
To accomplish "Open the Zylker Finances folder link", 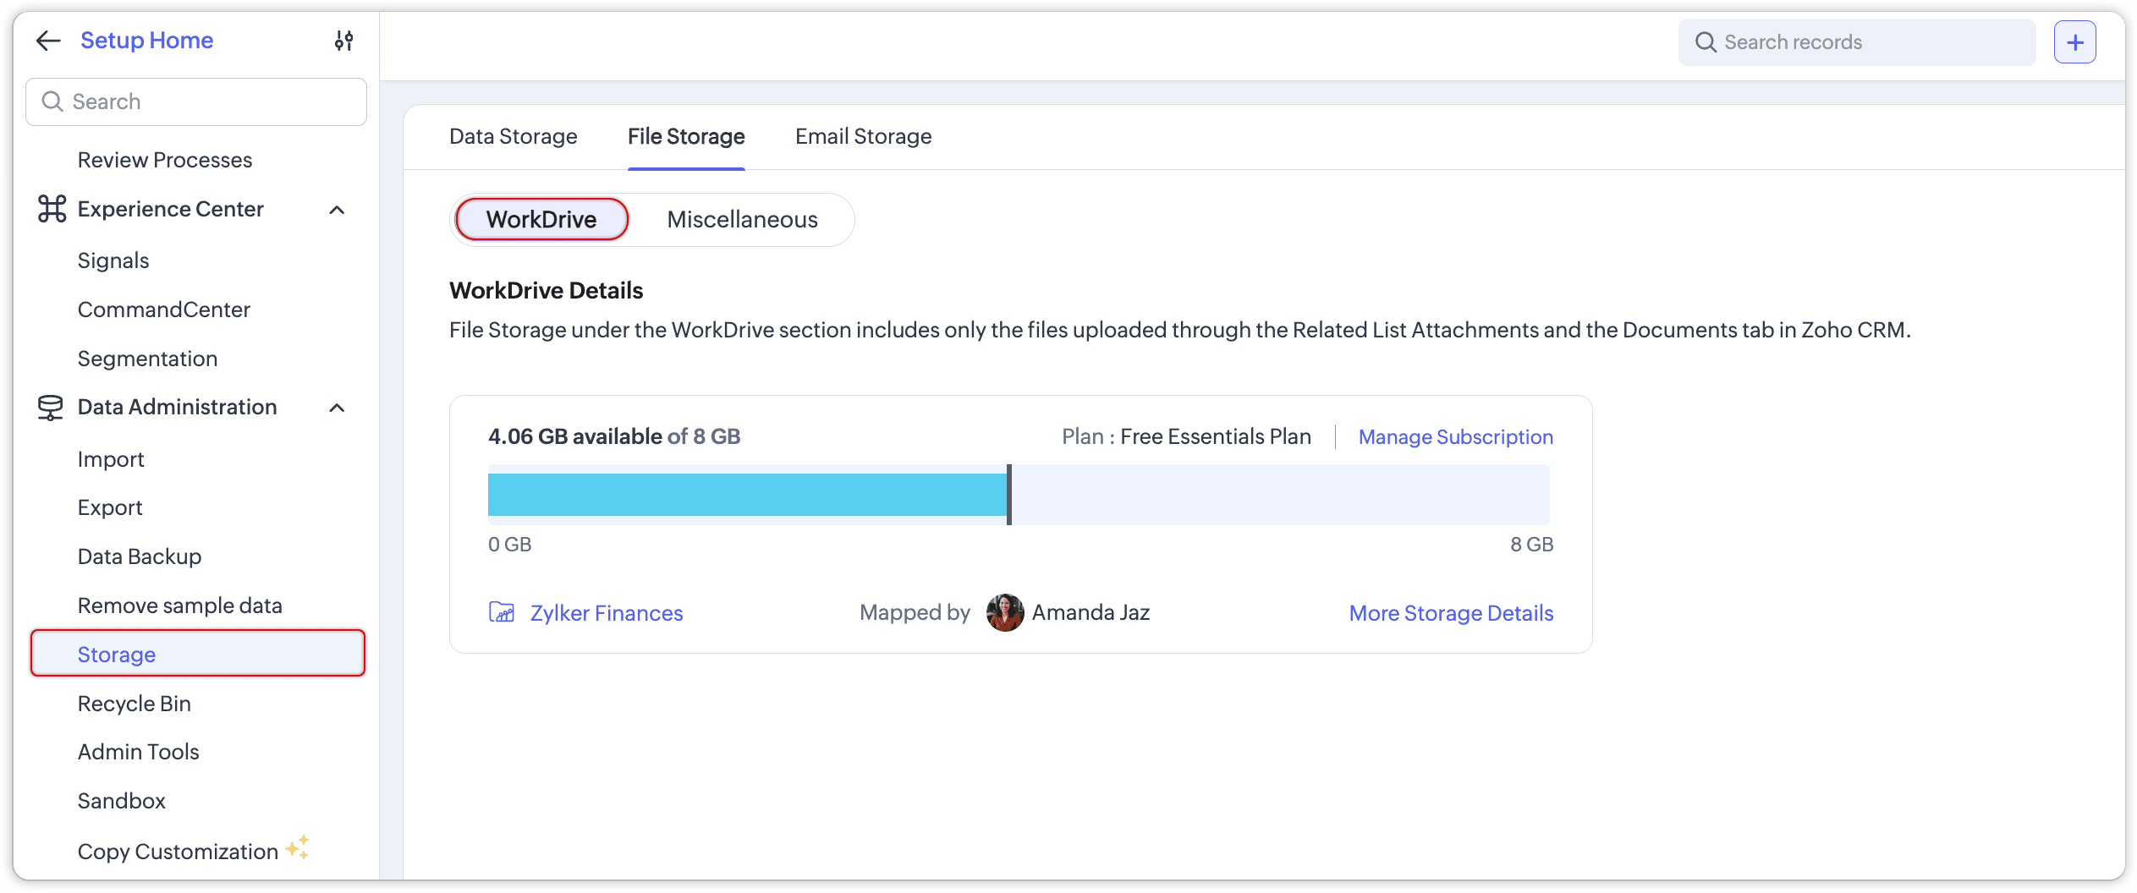I will [x=606, y=613].
